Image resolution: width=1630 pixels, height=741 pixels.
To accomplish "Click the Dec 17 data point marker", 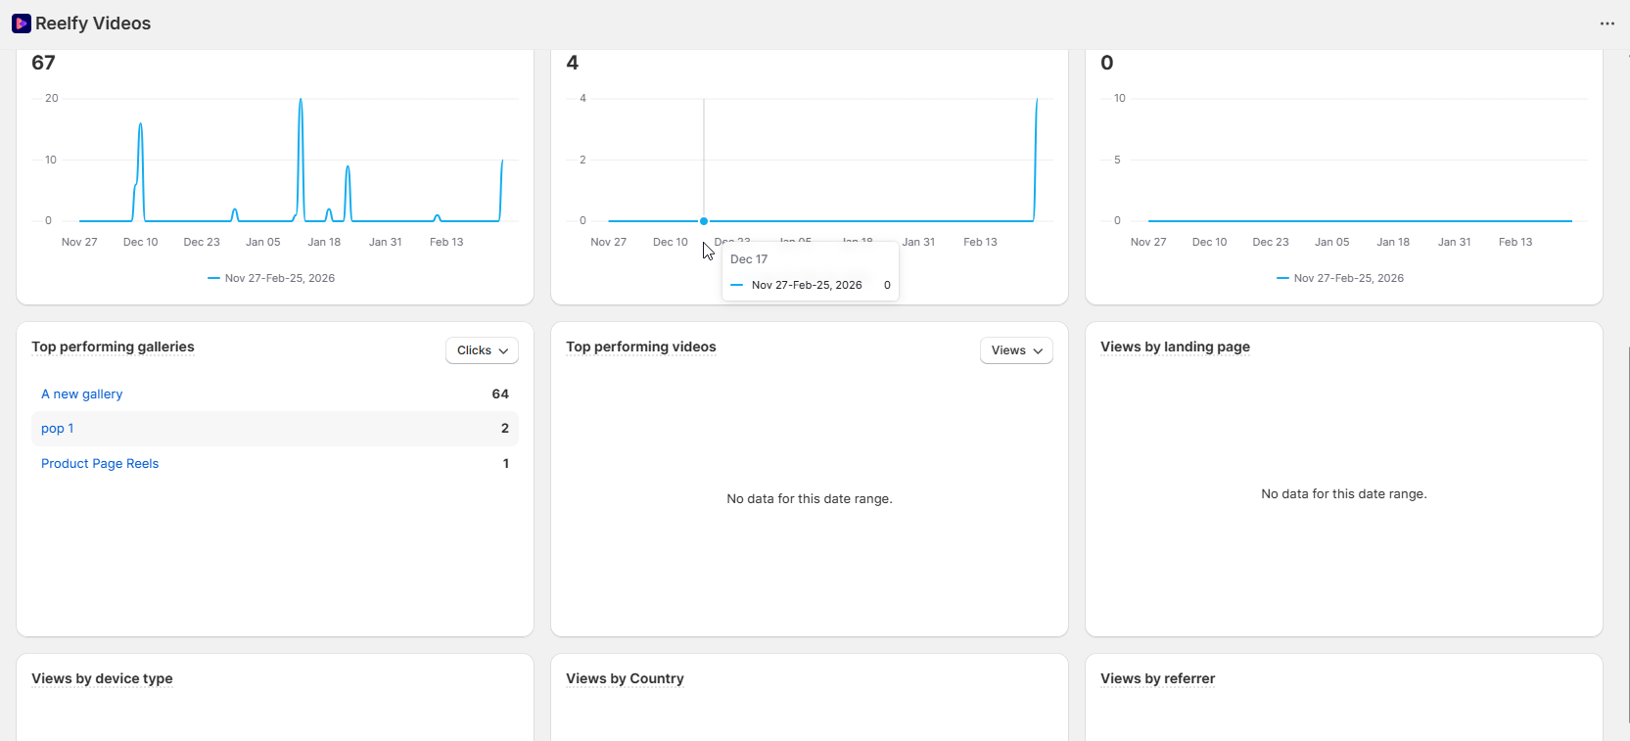I will [x=704, y=221].
